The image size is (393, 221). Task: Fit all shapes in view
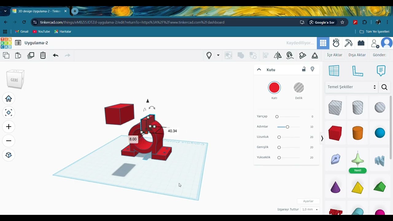(9, 113)
